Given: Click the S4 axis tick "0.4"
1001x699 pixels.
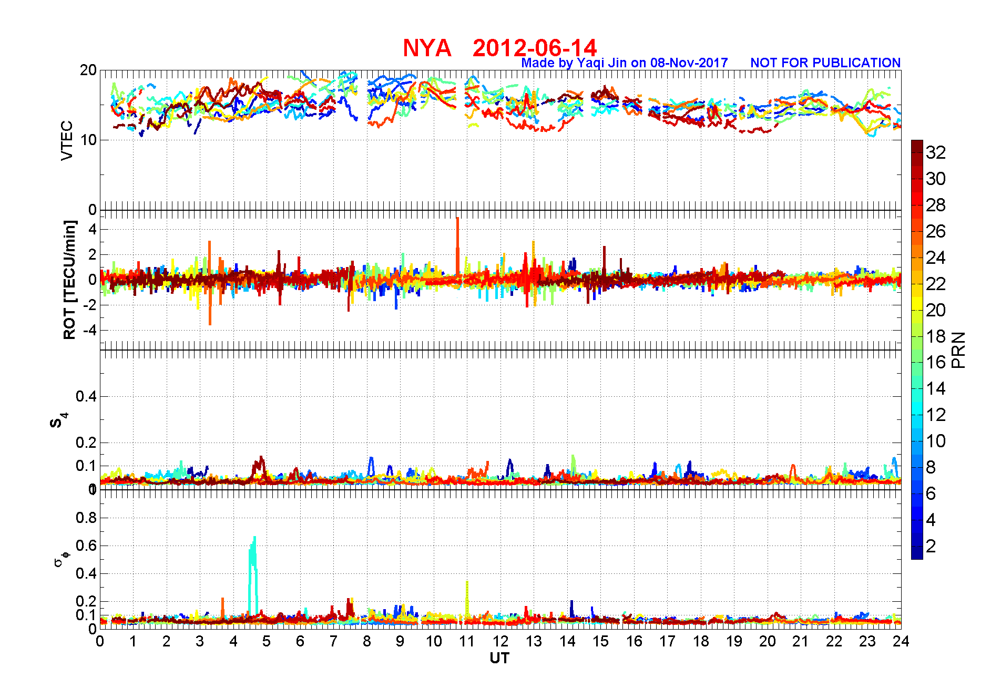Looking at the screenshot, I should pos(86,396).
